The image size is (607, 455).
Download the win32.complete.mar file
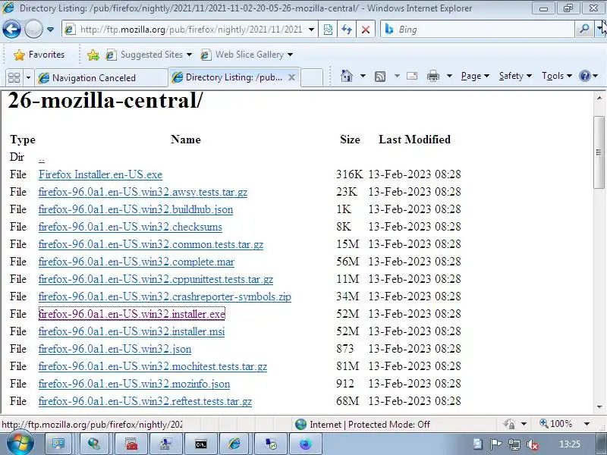pos(137,262)
